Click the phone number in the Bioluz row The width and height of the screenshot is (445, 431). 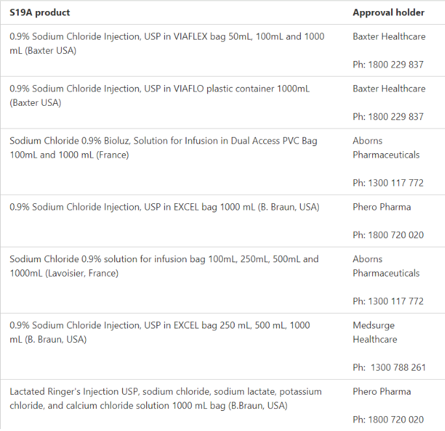pyautogui.click(x=388, y=183)
